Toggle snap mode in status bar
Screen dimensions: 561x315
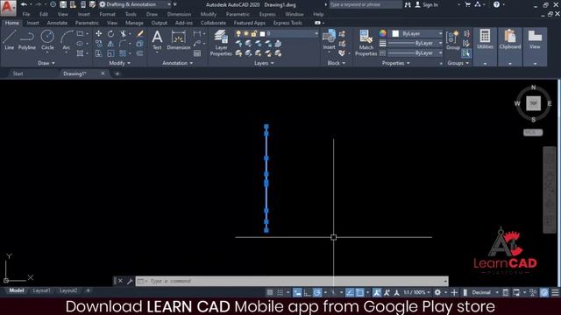280,292
